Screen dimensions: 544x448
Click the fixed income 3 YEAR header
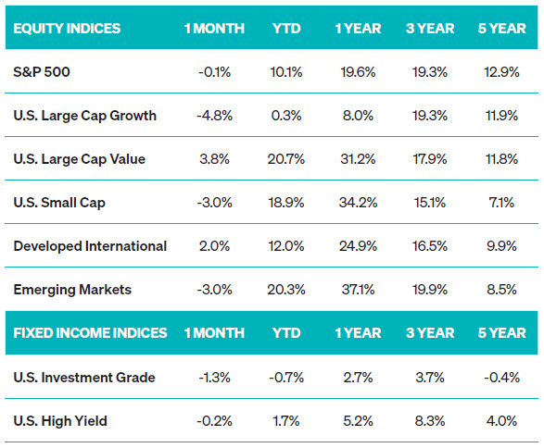[x=430, y=333]
